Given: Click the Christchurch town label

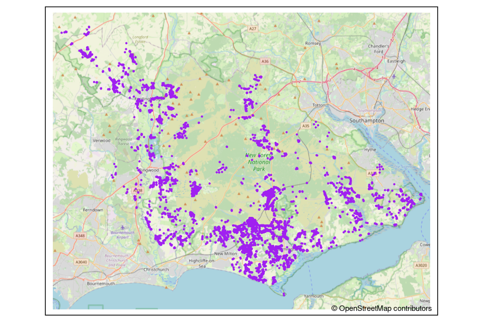Looking at the screenshot, I should [156, 270].
